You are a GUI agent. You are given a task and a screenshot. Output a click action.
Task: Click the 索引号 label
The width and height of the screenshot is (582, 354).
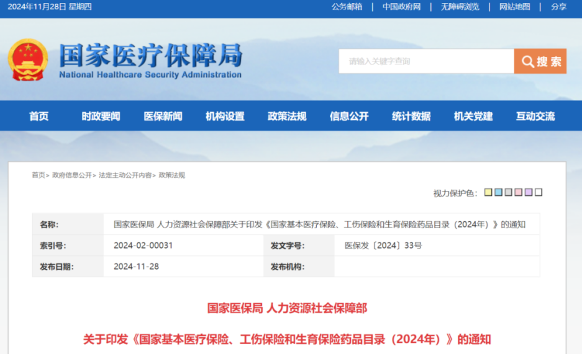(x=53, y=246)
